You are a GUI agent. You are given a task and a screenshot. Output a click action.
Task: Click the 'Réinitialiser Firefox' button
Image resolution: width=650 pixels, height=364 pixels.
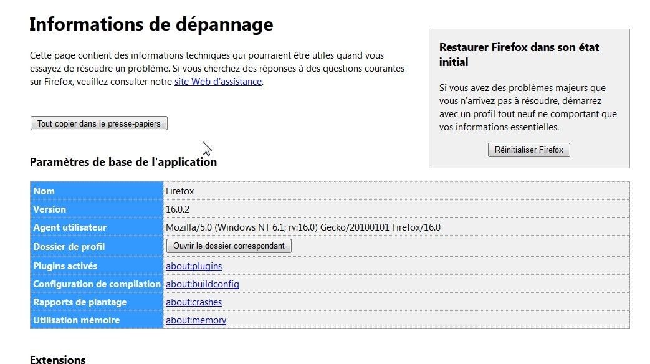click(x=528, y=150)
